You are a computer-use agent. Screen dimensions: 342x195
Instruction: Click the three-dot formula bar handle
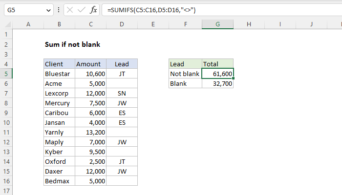tap(59, 10)
